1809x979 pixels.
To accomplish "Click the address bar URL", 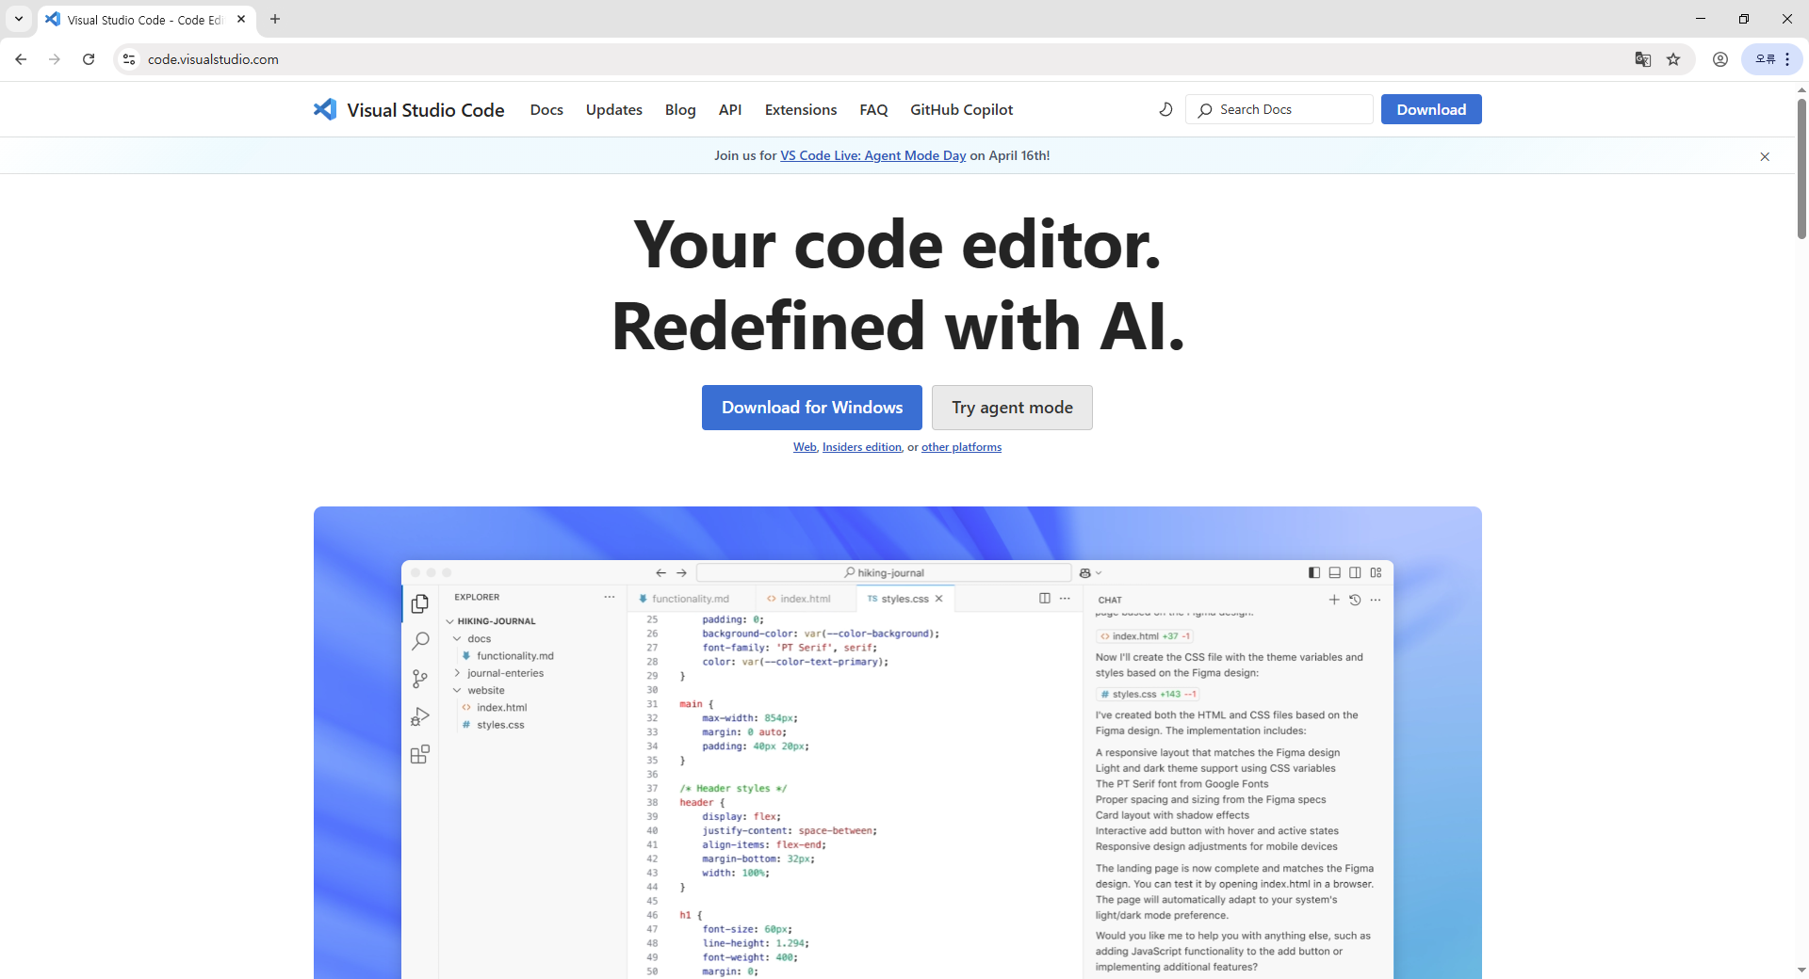I will pos(213,59).
